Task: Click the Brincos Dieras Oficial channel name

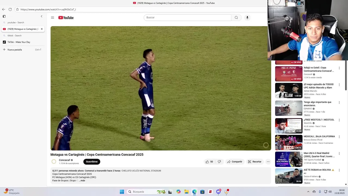Action: pos(313,140)
